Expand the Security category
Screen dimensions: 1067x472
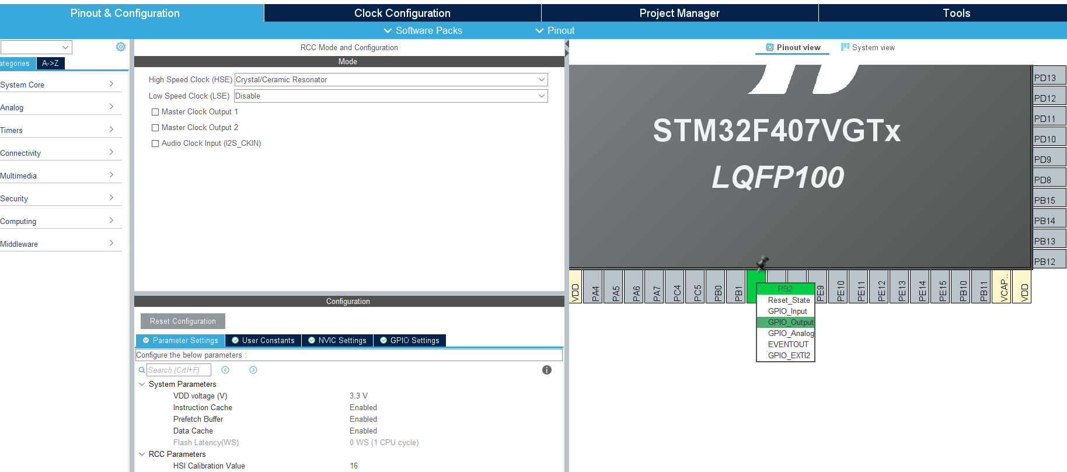(x=61, y=198)
